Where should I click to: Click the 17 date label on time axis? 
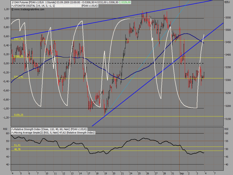click(x=89, y=173)
